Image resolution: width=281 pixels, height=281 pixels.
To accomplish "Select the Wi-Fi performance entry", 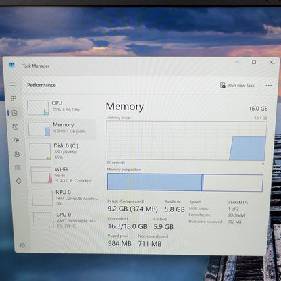I will click(x=64, y=175).
